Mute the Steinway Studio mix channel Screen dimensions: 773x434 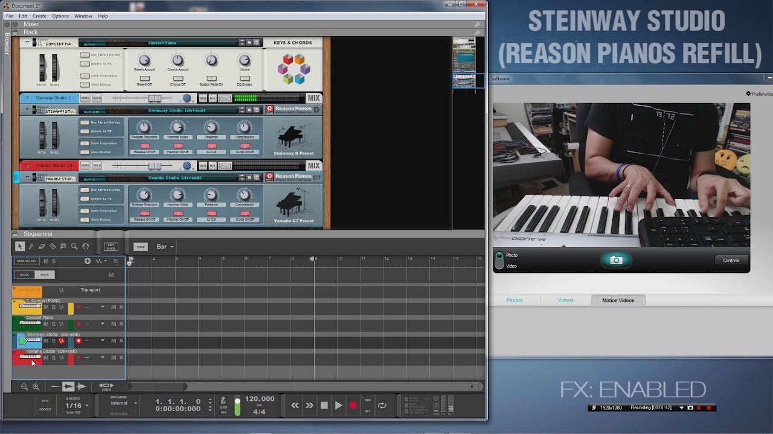point(85,98)
